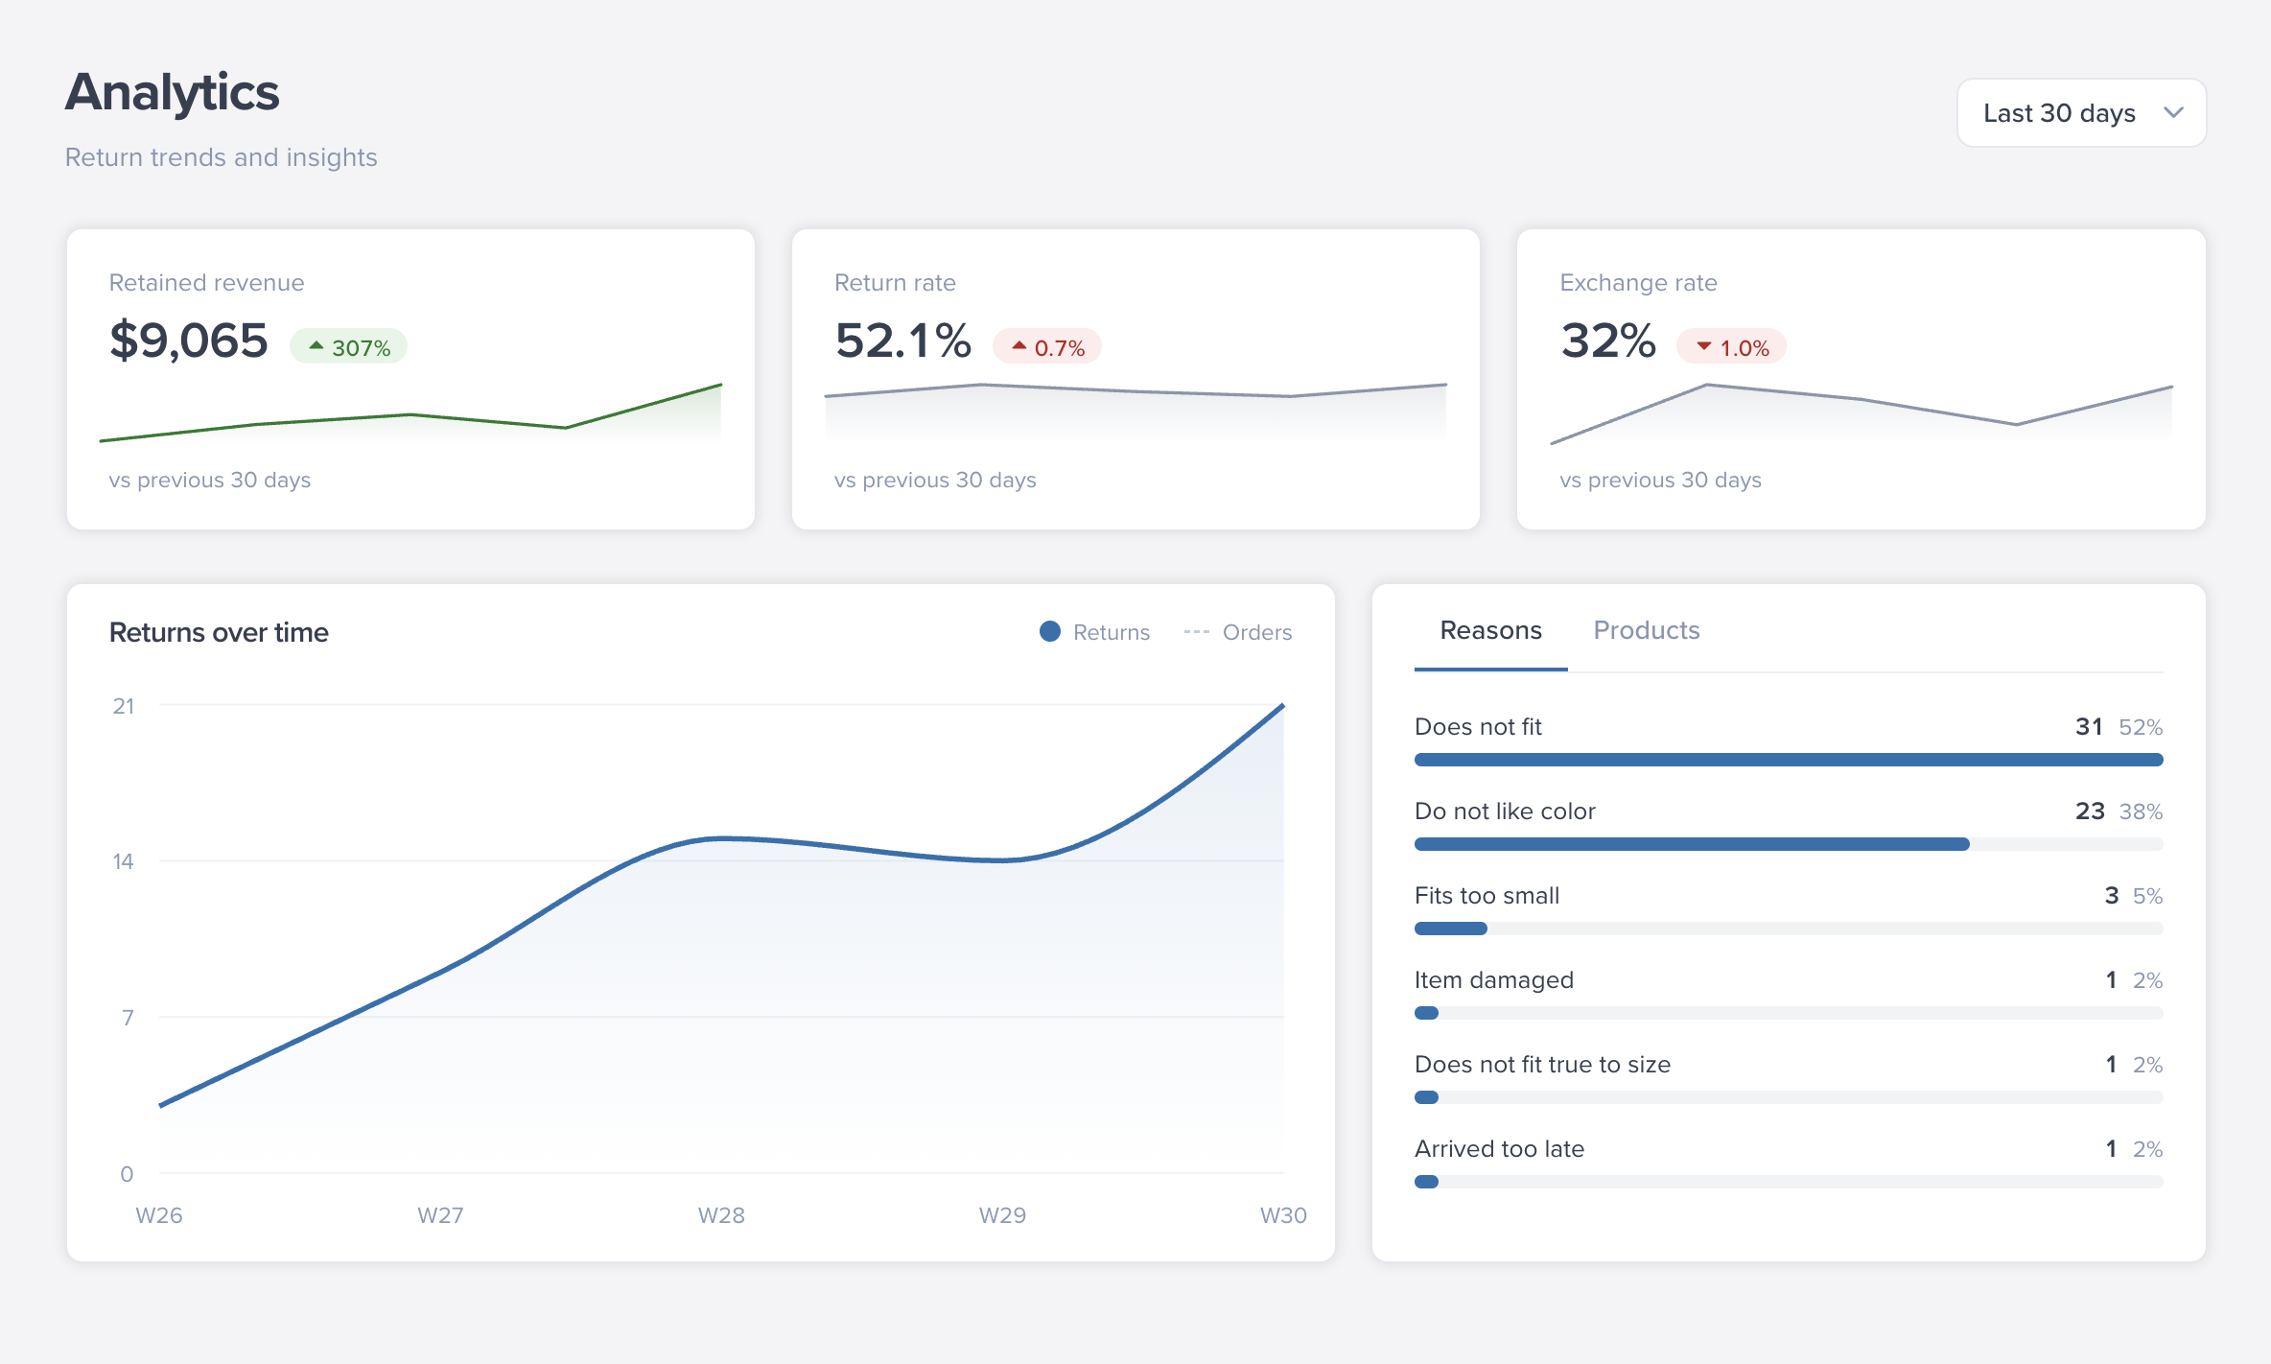This screenshot has height=1364, width=2271.
Task: Click the 1.0% exchange rate badge
Action: [x=1731, y=347]
